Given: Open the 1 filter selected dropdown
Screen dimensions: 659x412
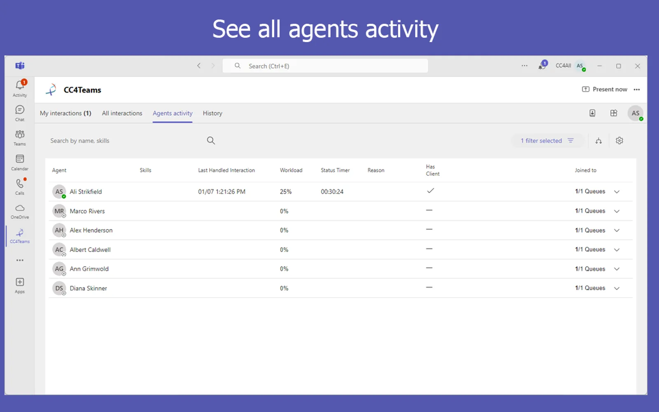Looking at the screenshot, I should (x=547, y=140).
